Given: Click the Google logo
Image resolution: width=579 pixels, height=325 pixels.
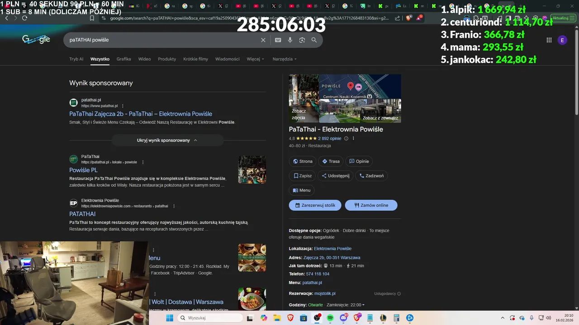Looking at the screenshot, I should [x=36, y=40].
